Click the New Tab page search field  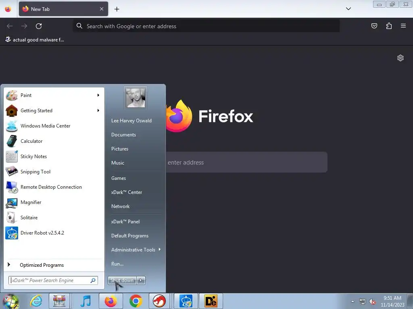click(246, 163)
